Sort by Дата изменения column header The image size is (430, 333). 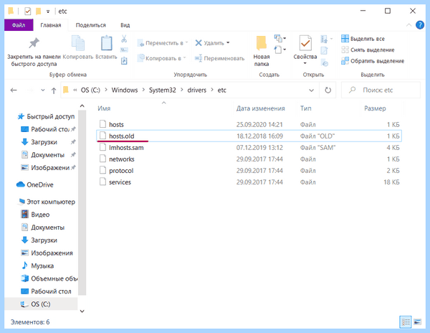tap(261, 108)
